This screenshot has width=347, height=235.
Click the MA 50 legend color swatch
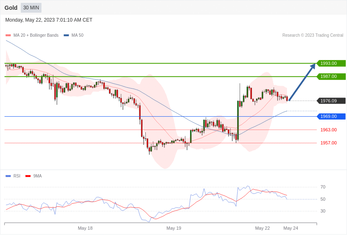66,35
